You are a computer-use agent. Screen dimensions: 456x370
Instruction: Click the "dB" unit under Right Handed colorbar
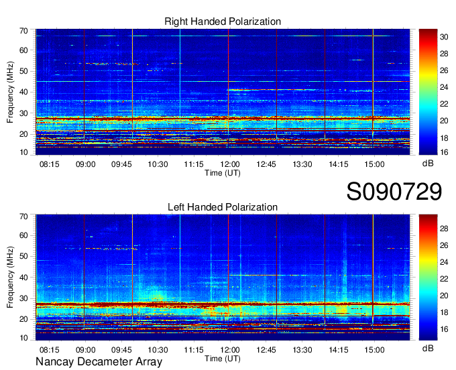[x=428, y=164]
